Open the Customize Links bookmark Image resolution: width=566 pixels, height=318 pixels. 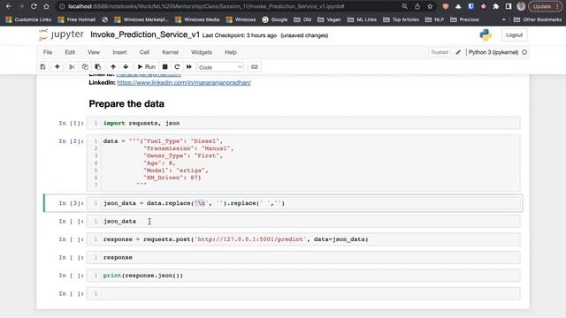point(28,19)
